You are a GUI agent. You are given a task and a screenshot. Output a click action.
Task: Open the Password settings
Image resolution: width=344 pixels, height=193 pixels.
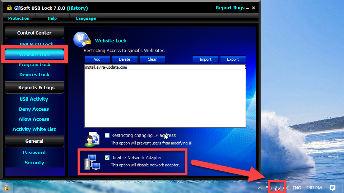34,153
